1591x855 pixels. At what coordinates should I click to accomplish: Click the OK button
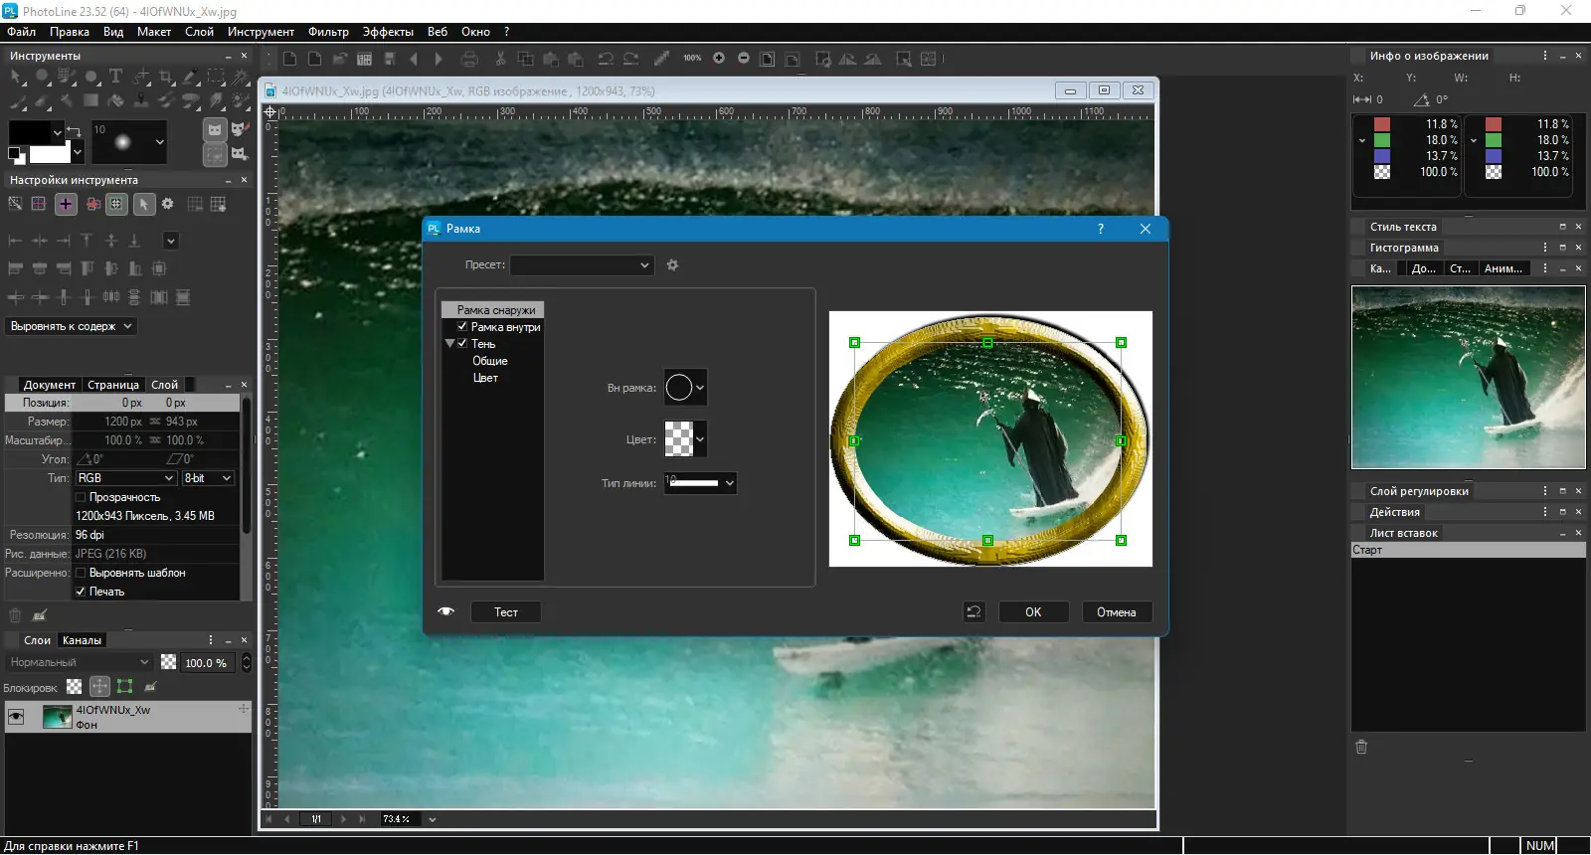(1033, 612)
